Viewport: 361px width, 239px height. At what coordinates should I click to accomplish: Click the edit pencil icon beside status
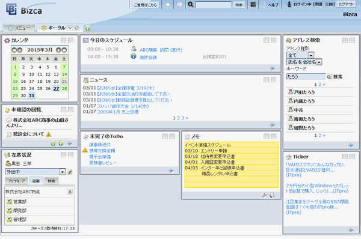70,172
